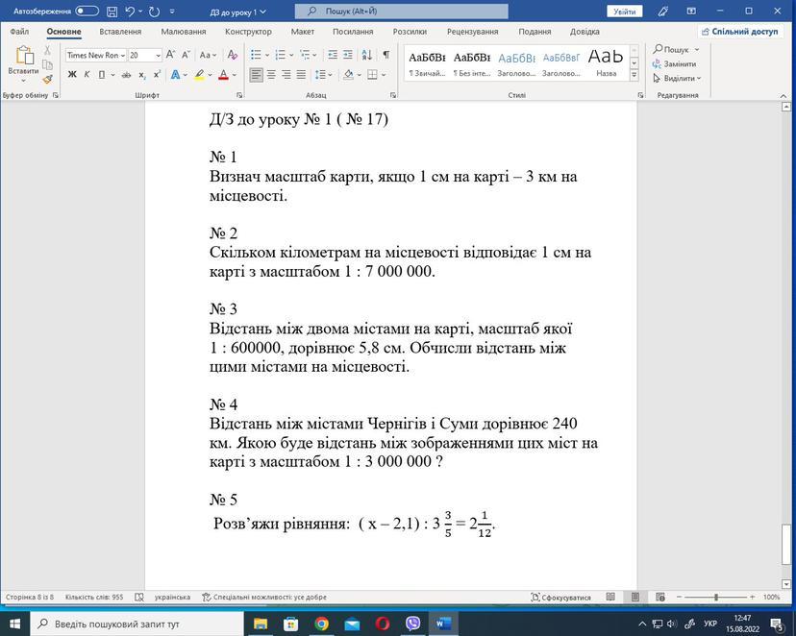The image size is (796, 636).
Task: Apply a bulleted list
Action: click(x=256, y=54)
